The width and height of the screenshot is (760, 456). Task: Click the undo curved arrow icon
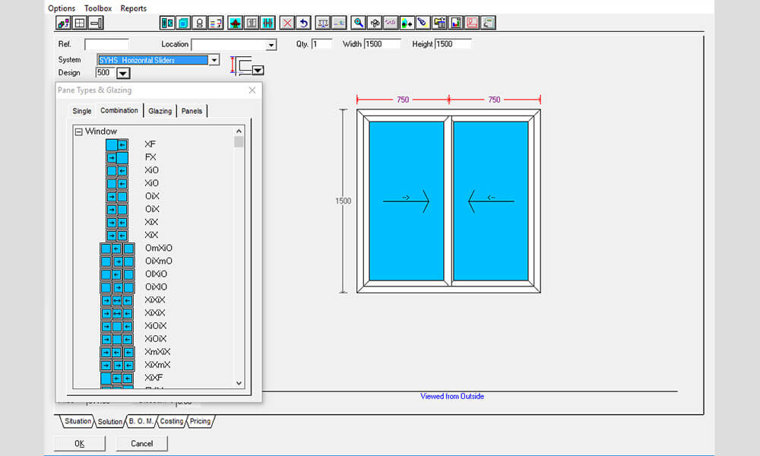[303, 23]
